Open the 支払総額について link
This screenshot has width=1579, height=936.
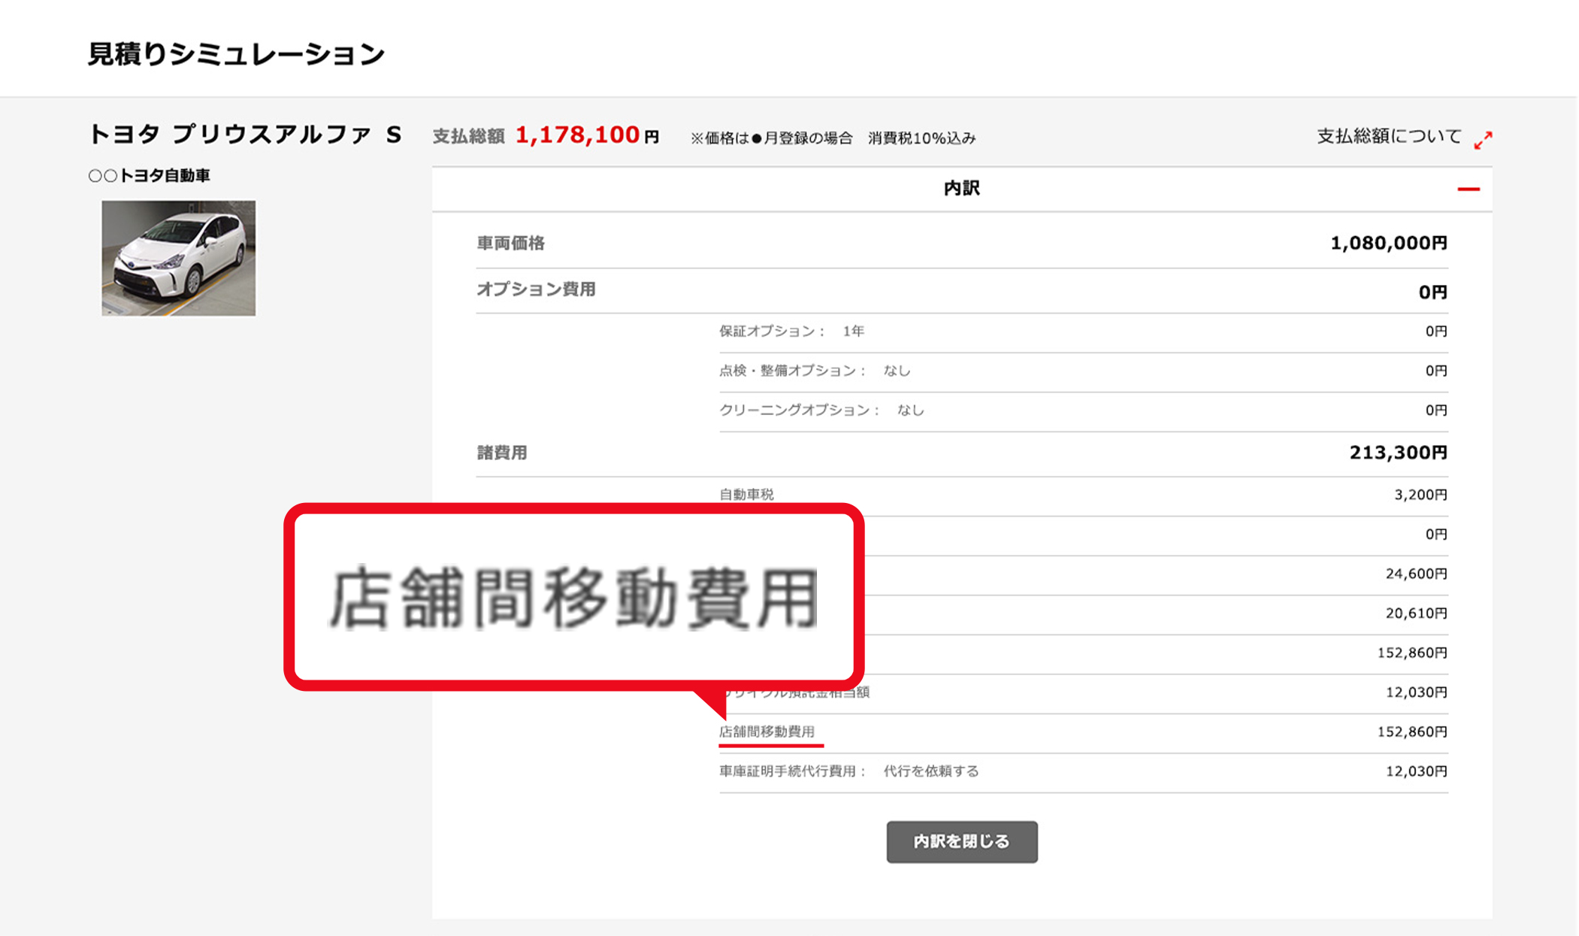(x=1388, y=137)
